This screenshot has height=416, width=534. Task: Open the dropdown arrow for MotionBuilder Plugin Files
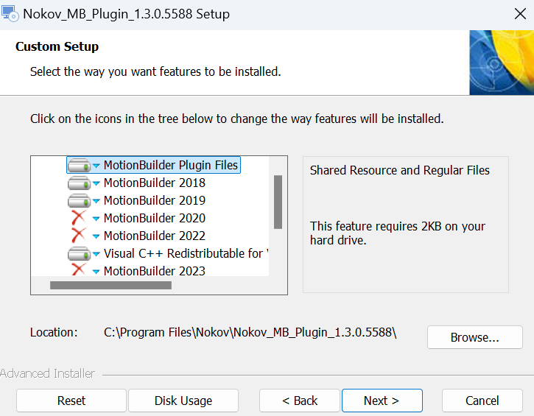[x=96, y=166]
